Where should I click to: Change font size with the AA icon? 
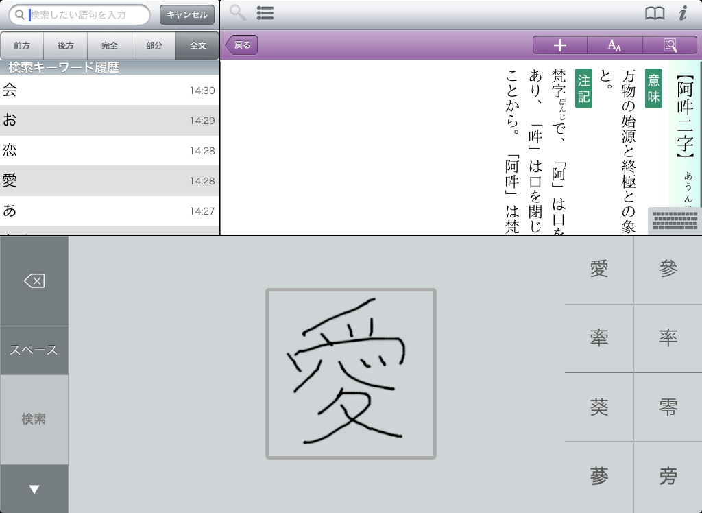point(614,45)
